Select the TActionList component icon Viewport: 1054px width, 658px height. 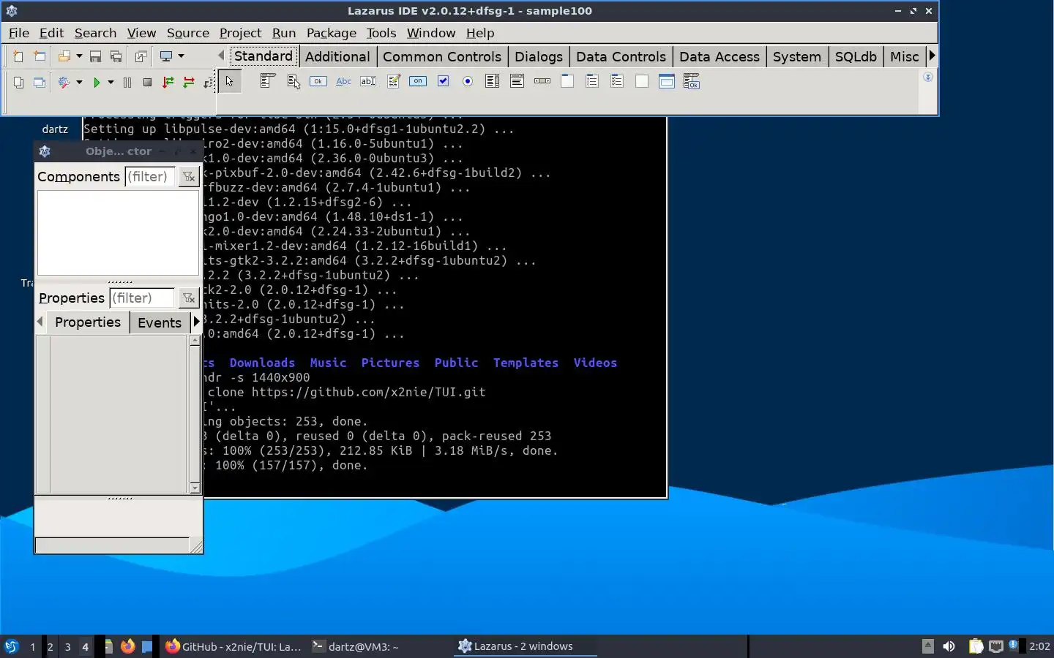tap(692, 81)
